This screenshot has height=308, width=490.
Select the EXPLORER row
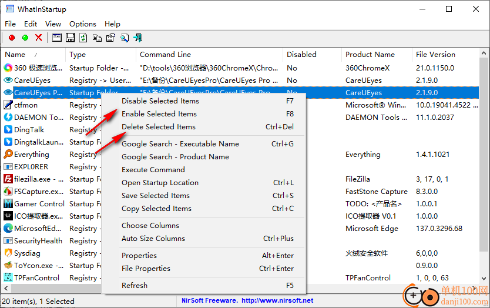(x=31, y=167)
